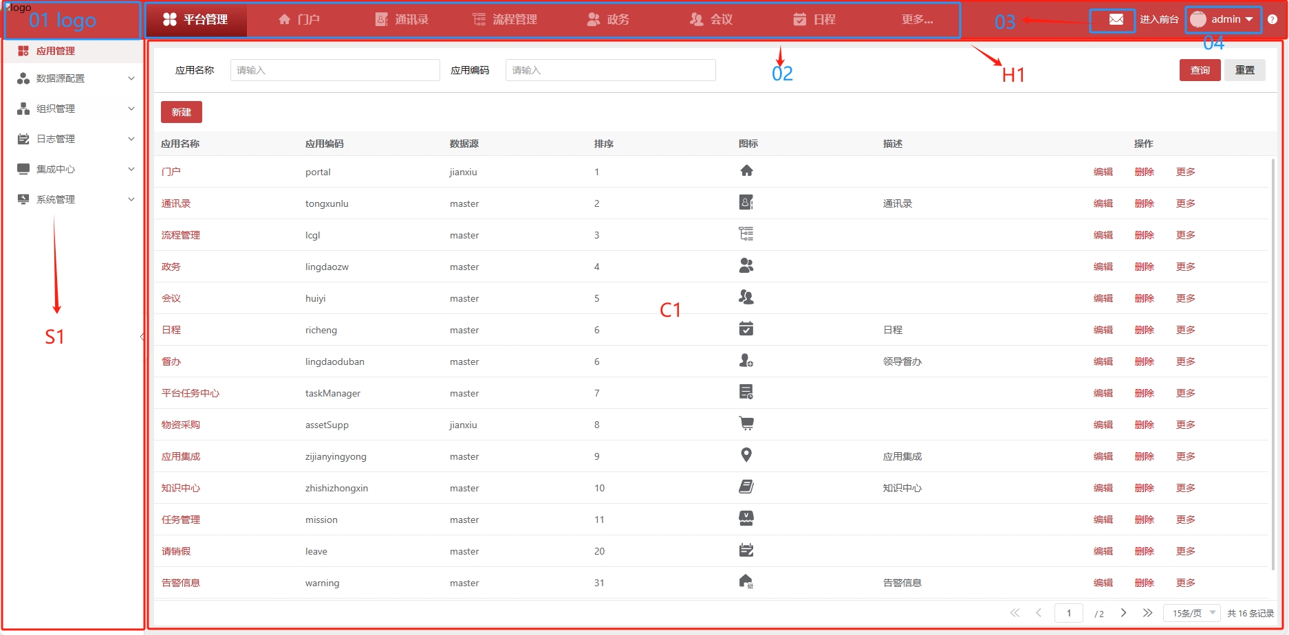Screen dimensions: 1289x635
Task: Jump to last page double arrow
Action: click(1147, 613)
